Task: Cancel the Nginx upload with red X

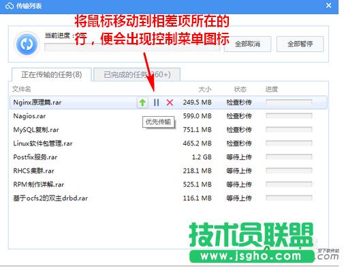Action: [170, 102]
